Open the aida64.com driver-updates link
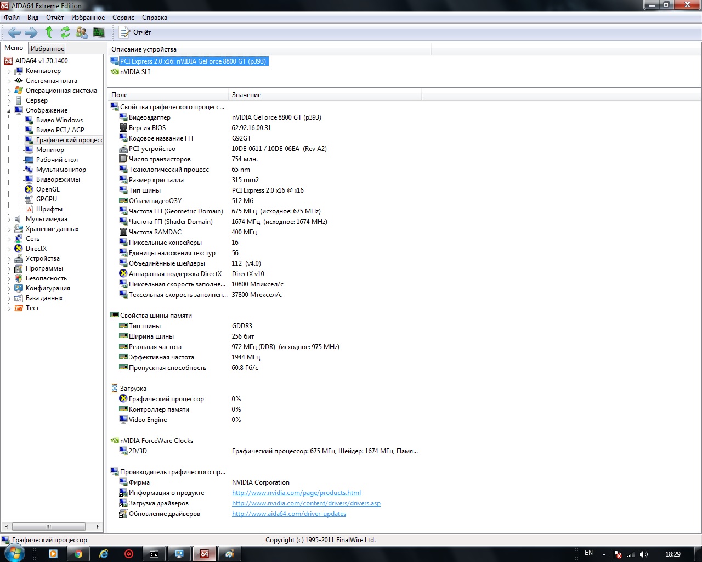The image size is (702, 562). 289,514
